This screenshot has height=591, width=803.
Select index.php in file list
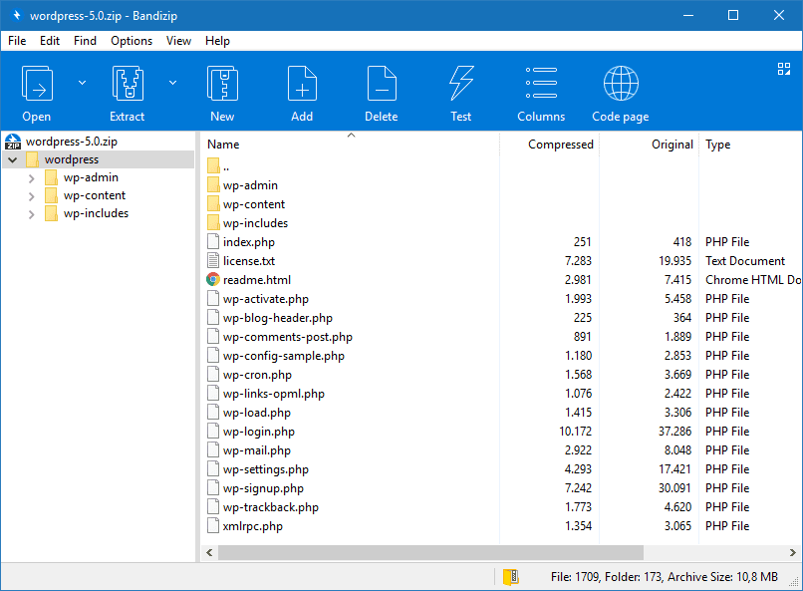click(249, 242)
